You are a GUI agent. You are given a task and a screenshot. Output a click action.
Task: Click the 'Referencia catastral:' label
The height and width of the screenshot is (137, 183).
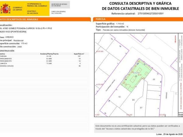click(123, 13)
